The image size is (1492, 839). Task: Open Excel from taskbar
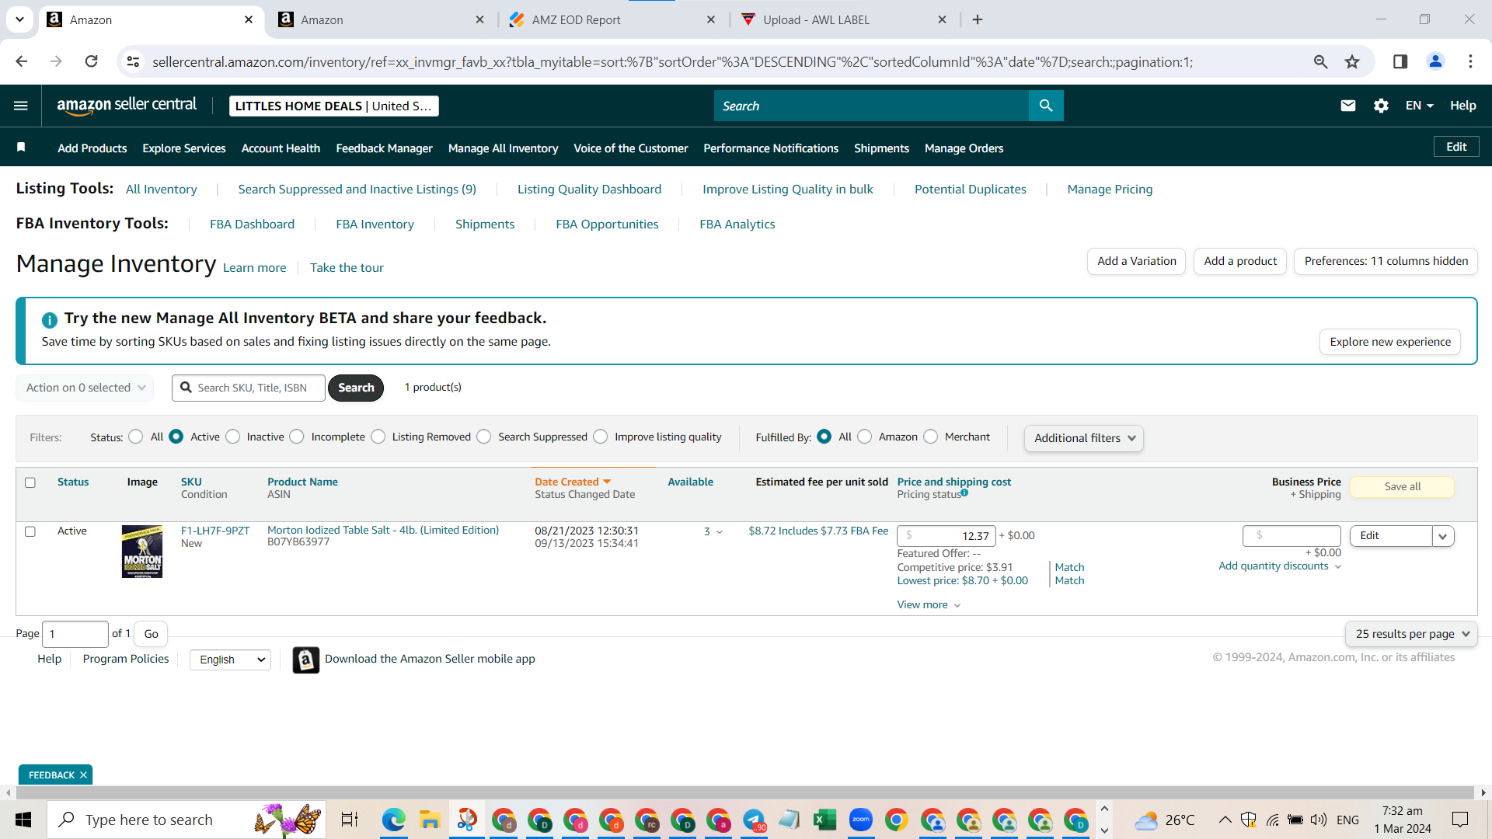pos(824,820)
